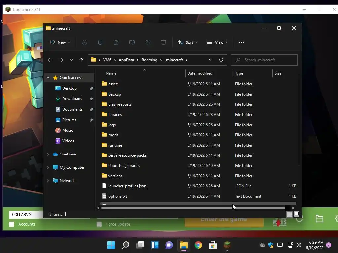Select launcher_profiles.json file
Screen dimensions: 338x253
point(127,186)
